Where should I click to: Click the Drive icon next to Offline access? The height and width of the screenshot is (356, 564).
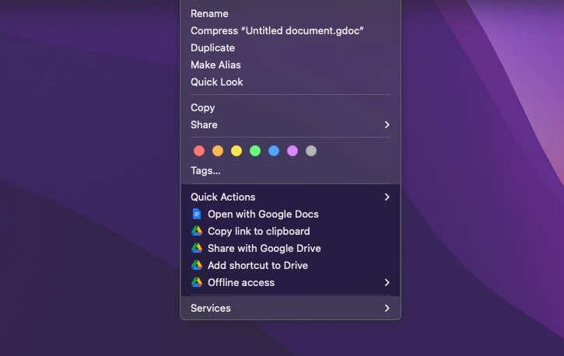pos(197,282)
